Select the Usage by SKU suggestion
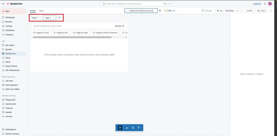Viewport: 277px width, 136px height. click(61, 32)
